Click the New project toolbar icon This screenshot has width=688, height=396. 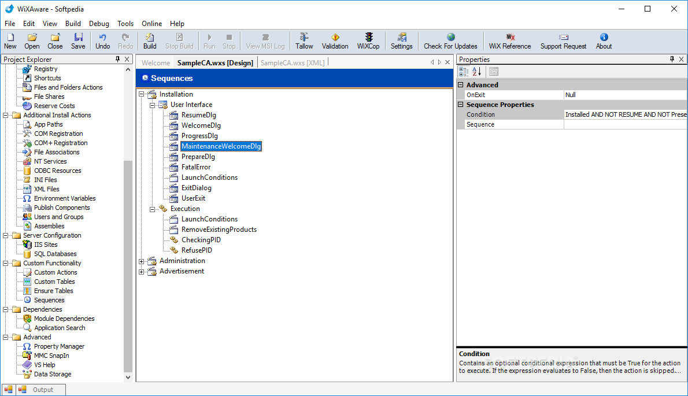[10, 41]
